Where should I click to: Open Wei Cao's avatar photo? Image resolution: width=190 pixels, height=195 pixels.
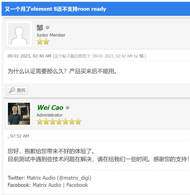click(19, 114)
